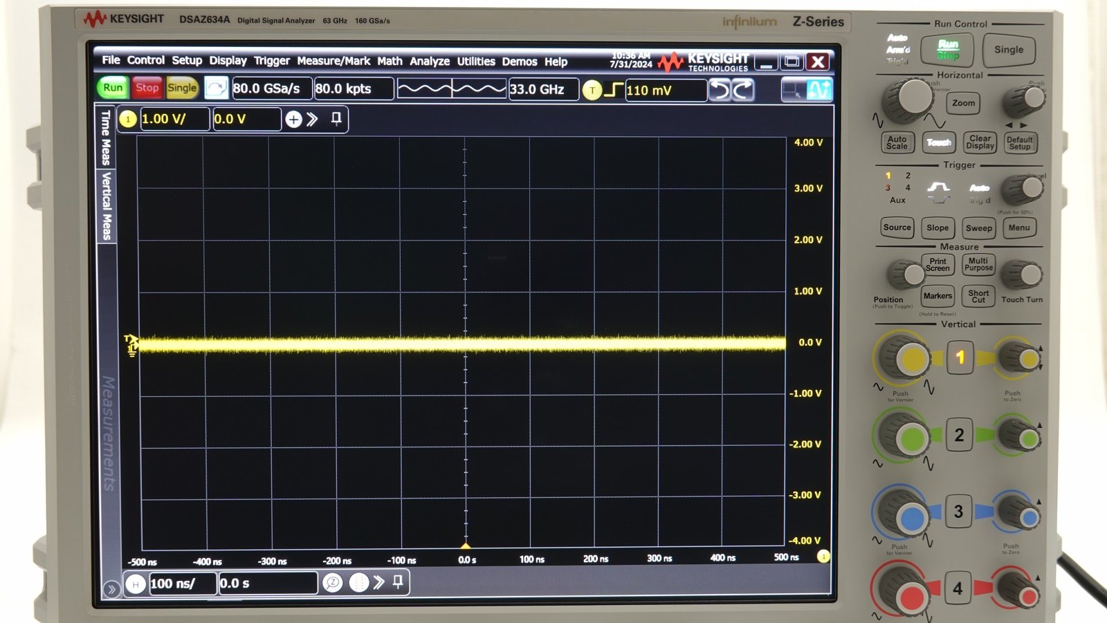
Task: Open the Help menu
Action: [556, 62]
